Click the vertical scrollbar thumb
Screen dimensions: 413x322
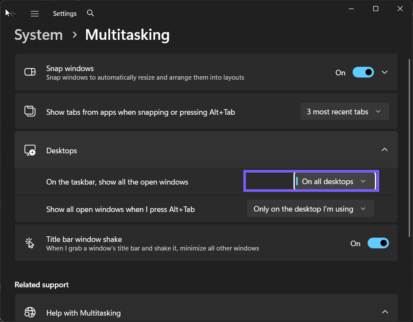click(409, 147)
